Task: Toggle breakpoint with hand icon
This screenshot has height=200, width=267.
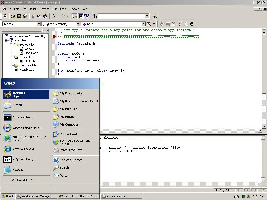Action: (192, 24)
